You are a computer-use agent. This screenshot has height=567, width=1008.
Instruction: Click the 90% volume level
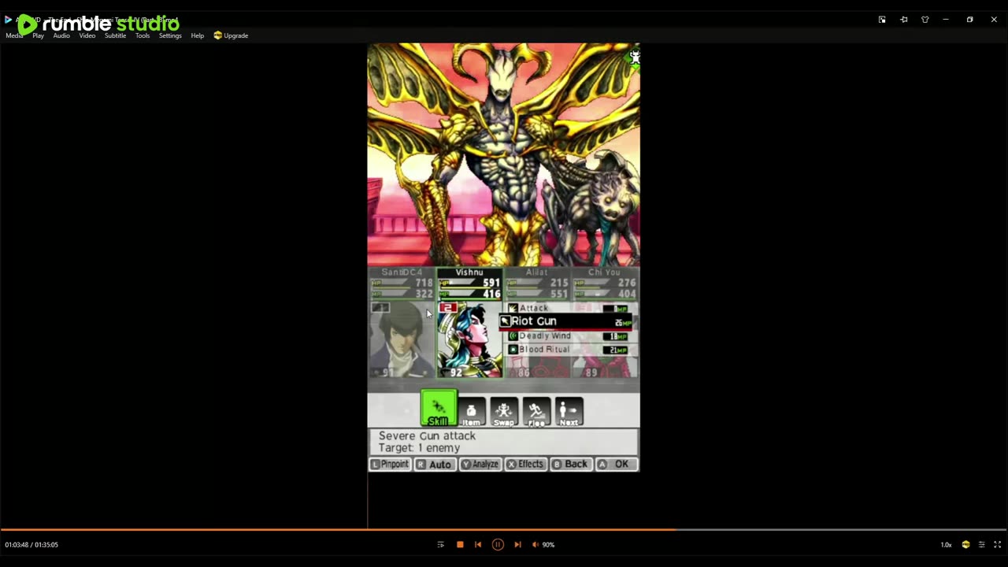548,545
